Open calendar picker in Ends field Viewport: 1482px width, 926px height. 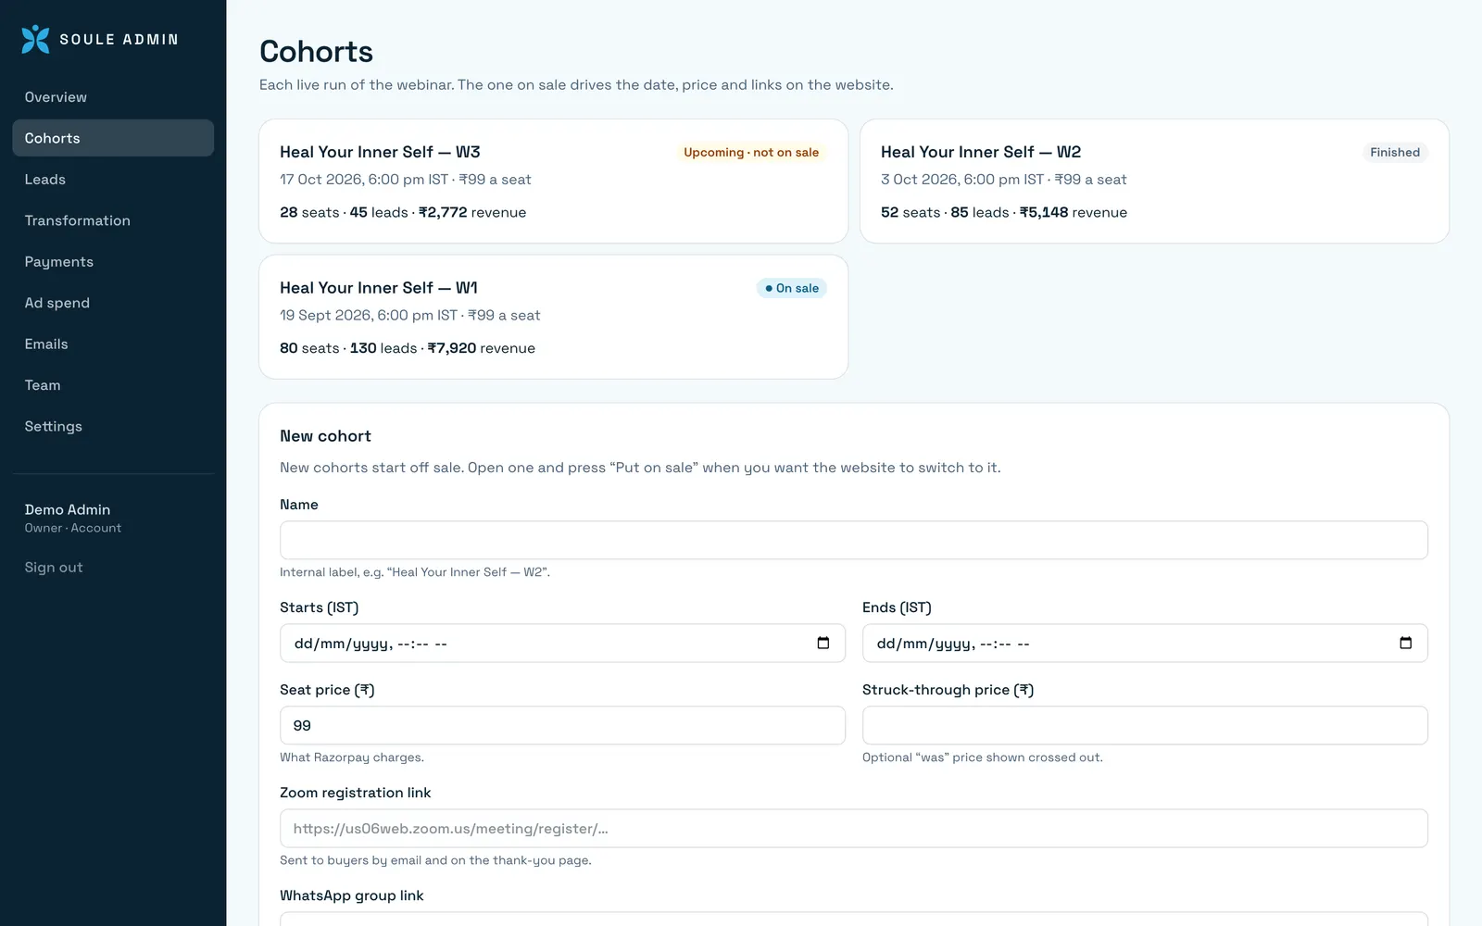point(1405,643)
